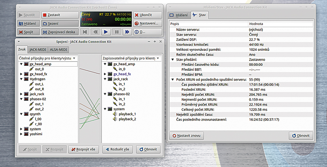Collapse Hydrogen client tree

tap(21, 79)
